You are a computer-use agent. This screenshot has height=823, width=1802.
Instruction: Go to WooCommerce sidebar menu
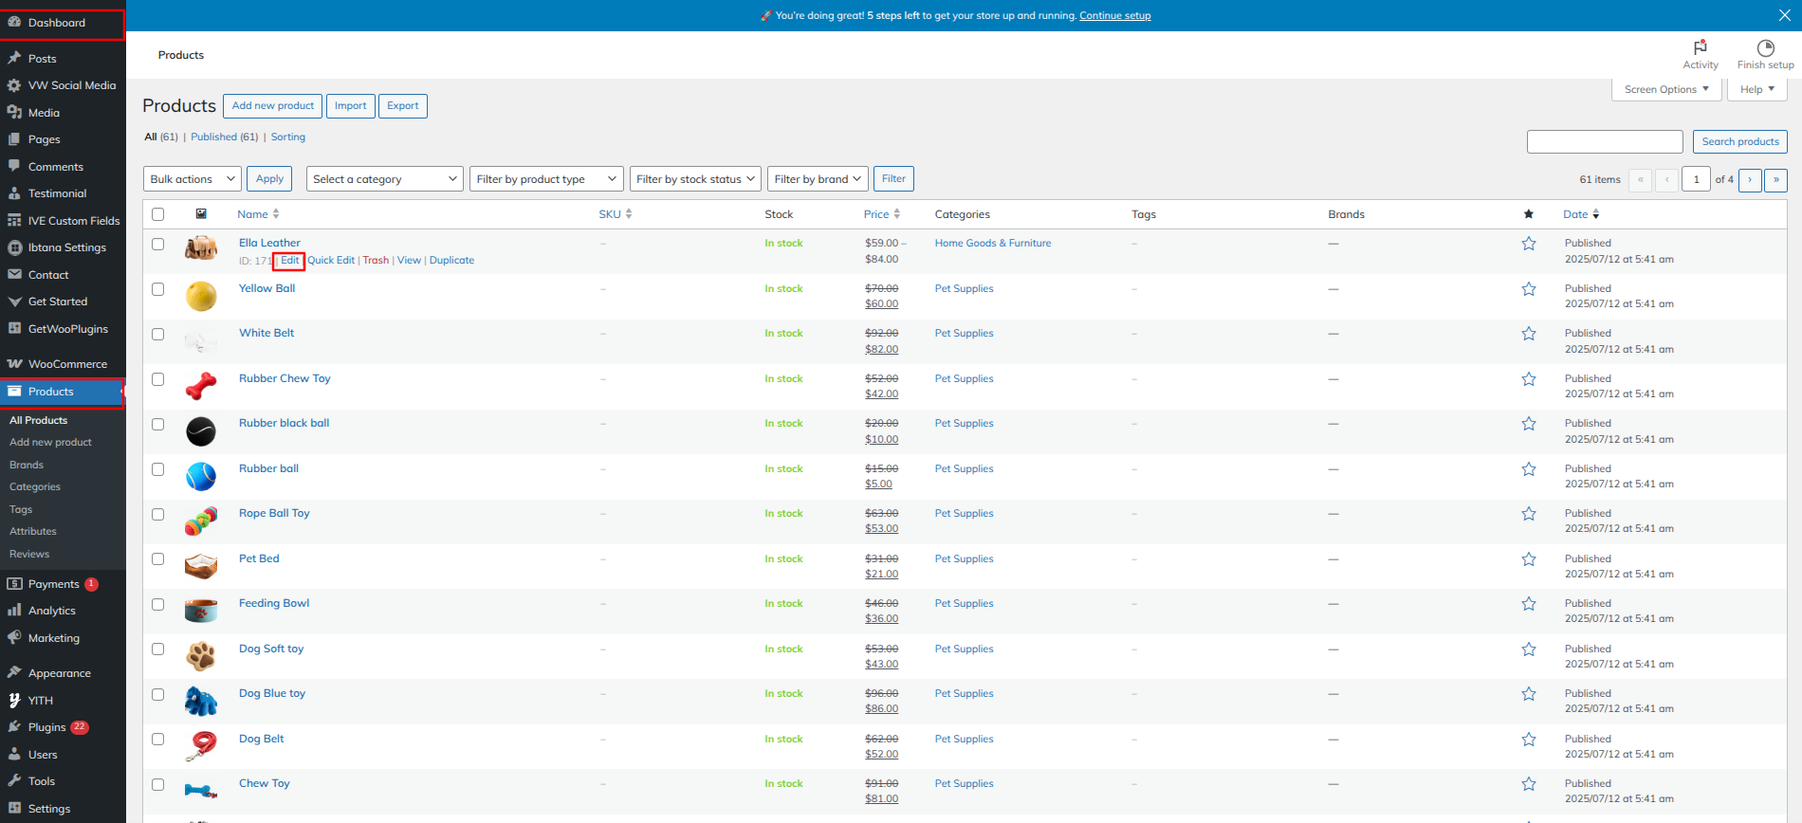67,364
